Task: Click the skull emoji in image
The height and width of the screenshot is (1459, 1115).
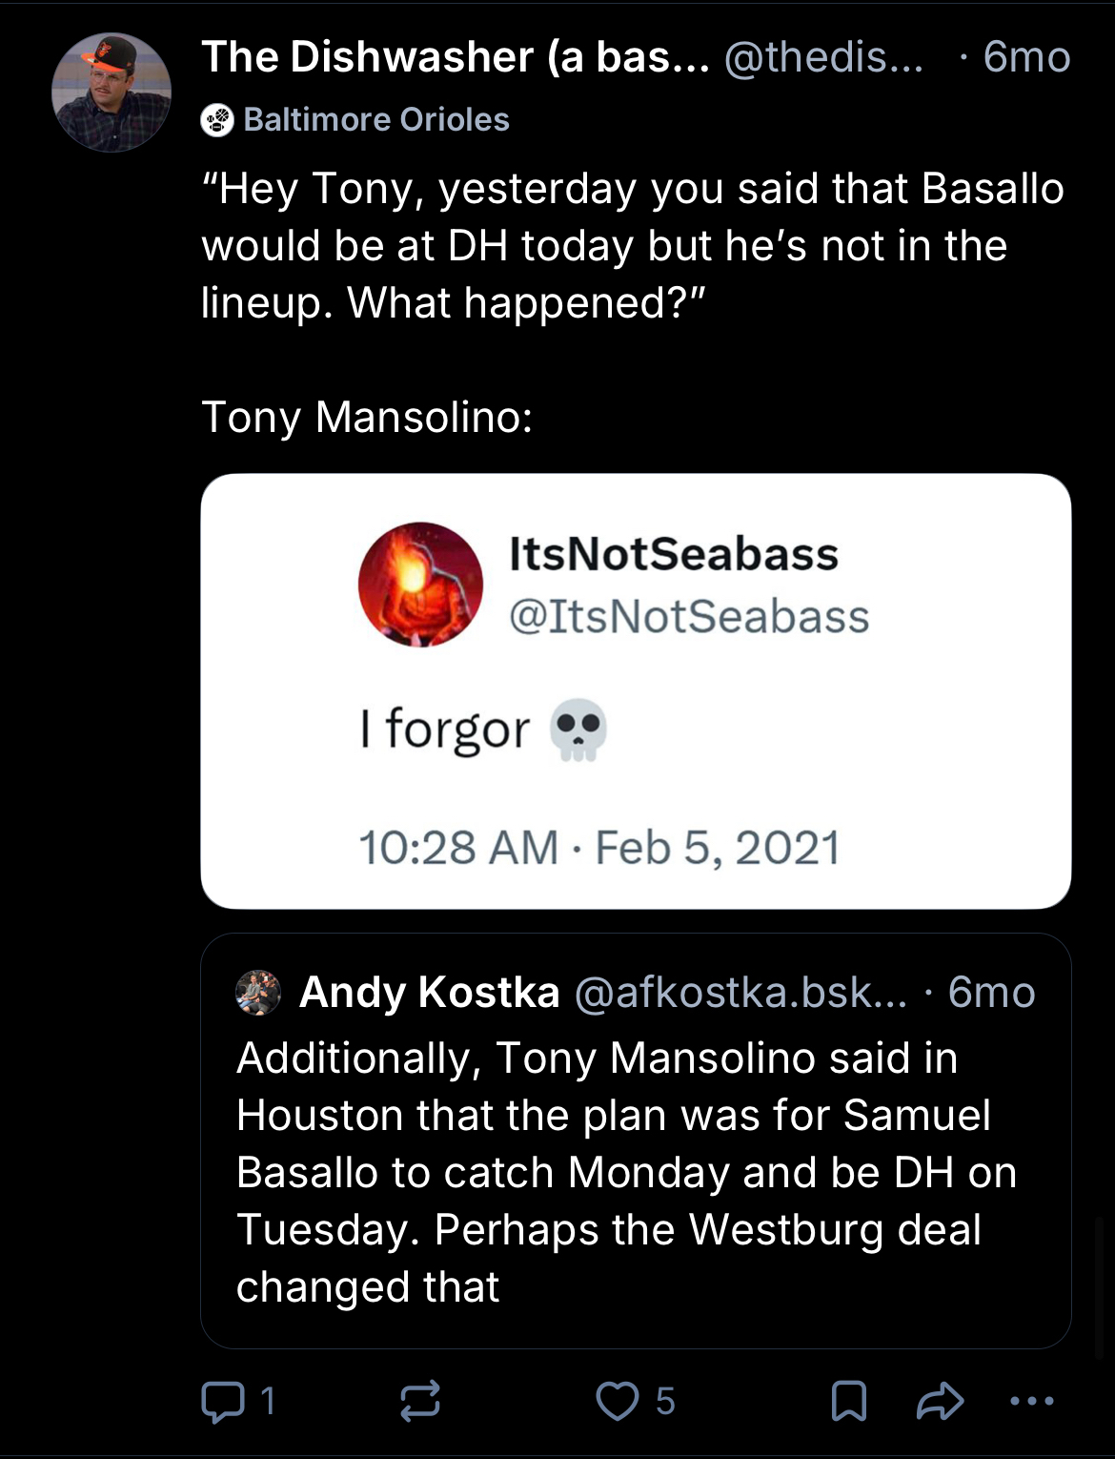Action: point(578,730)
